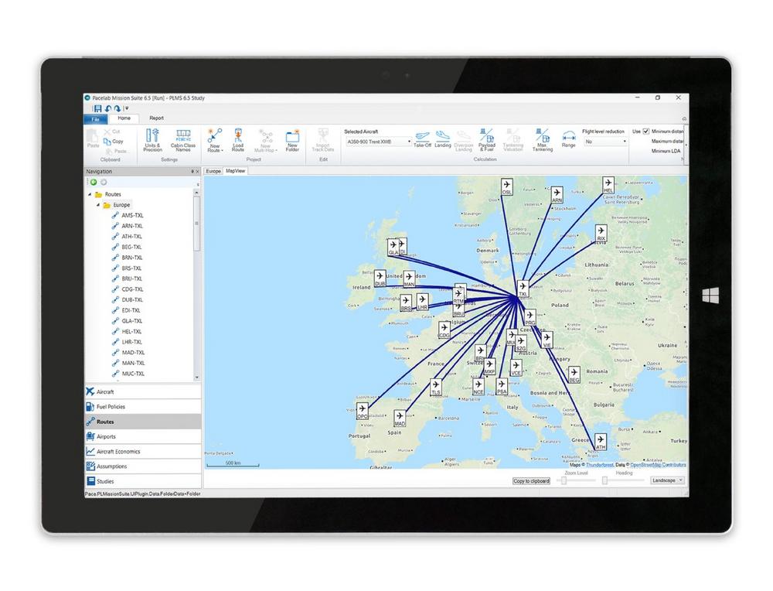Switch to the Europe document tab
This screenshot has height=591, width=773.
[x=213, y=171]
